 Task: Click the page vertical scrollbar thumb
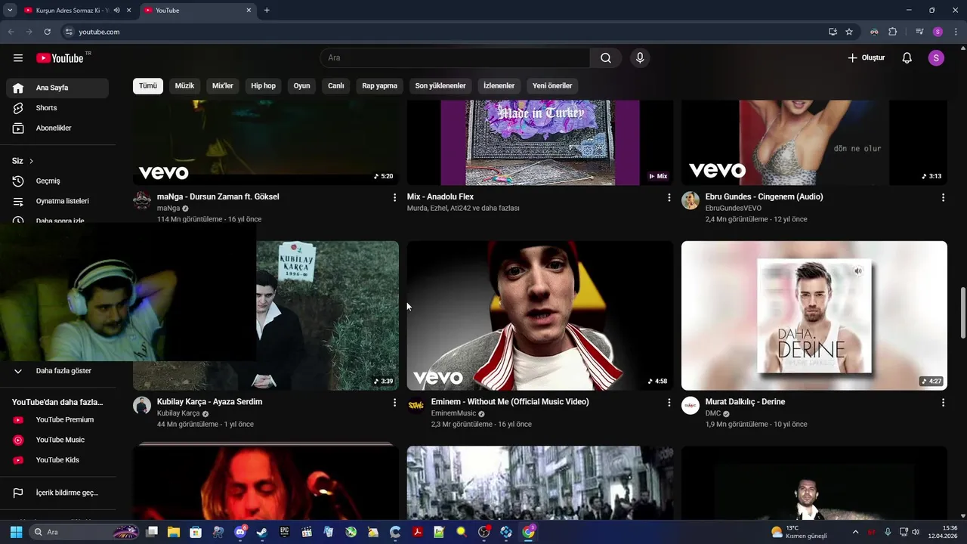click(962, 313)
